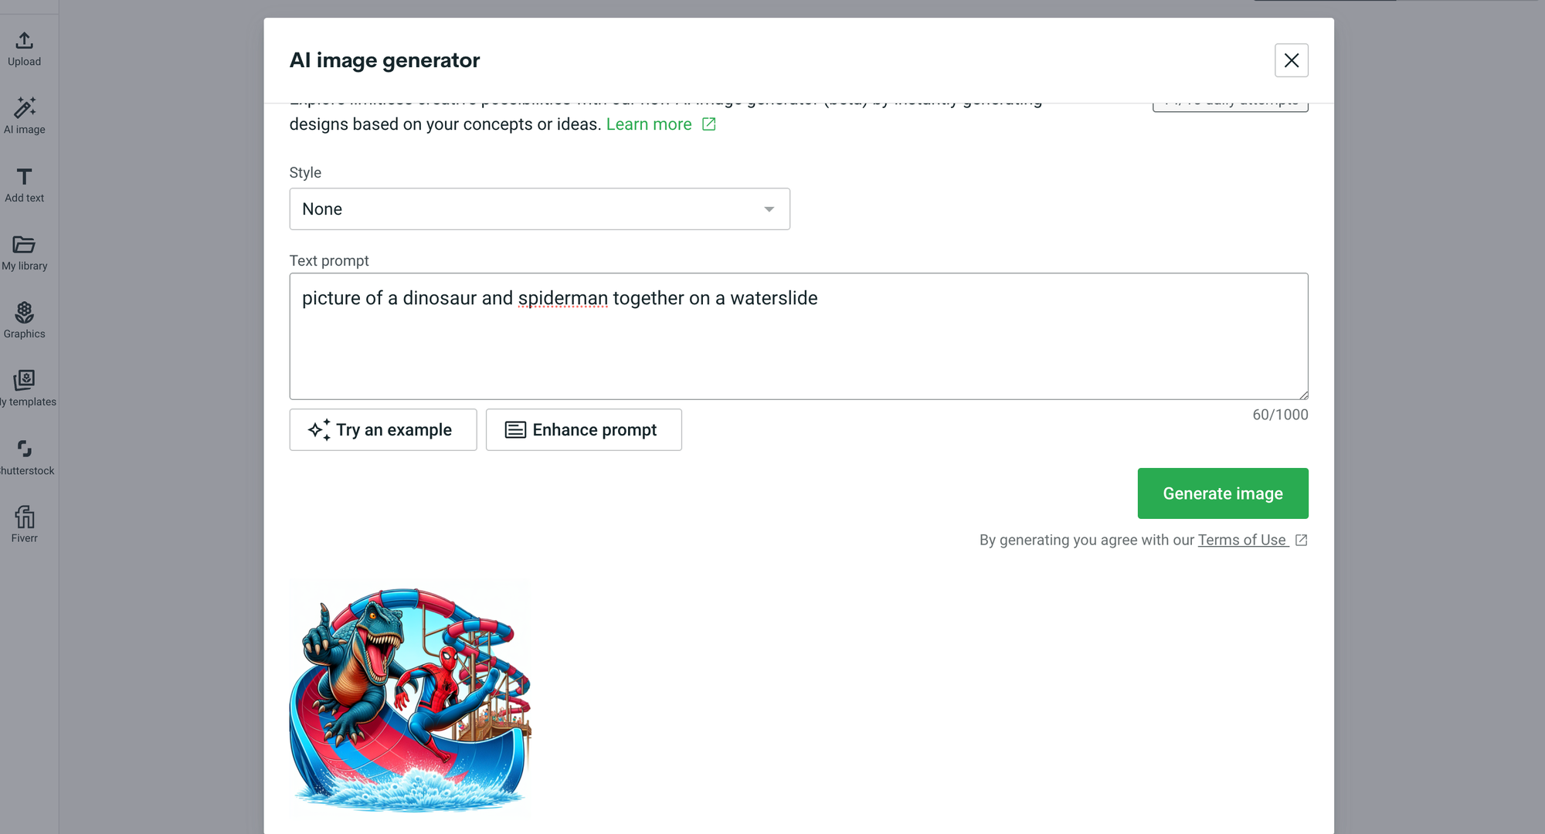Open the Style dropdown showing None

click(539, 208)
